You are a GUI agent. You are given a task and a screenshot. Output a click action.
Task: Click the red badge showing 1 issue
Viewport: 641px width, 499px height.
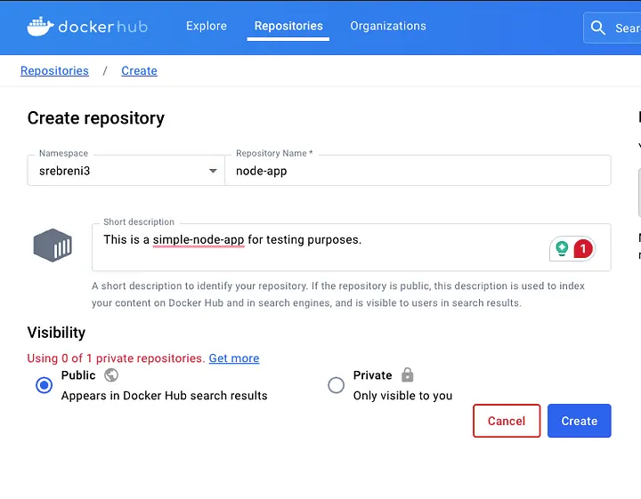click(583, 249)
